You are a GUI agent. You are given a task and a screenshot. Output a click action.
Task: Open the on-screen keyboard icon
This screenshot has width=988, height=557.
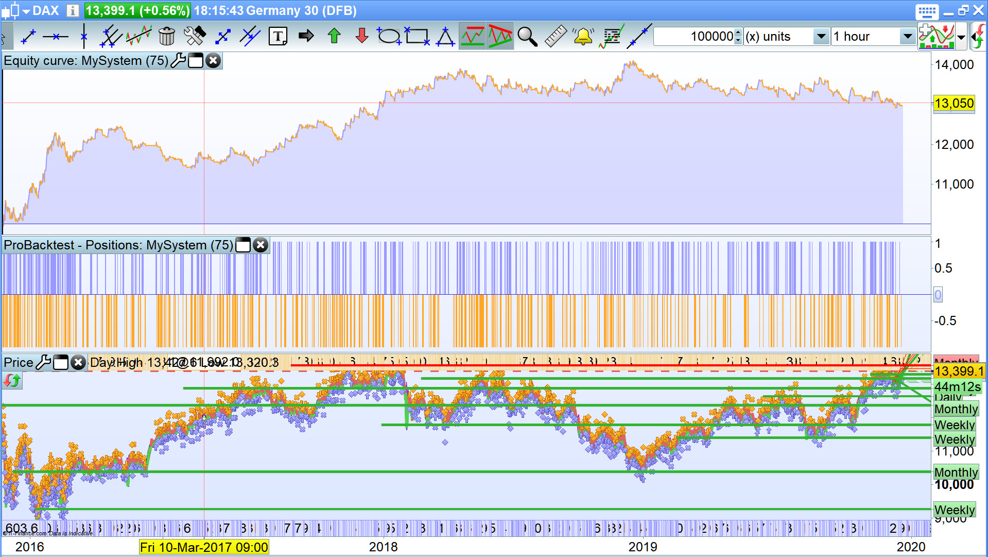[927, 11]
